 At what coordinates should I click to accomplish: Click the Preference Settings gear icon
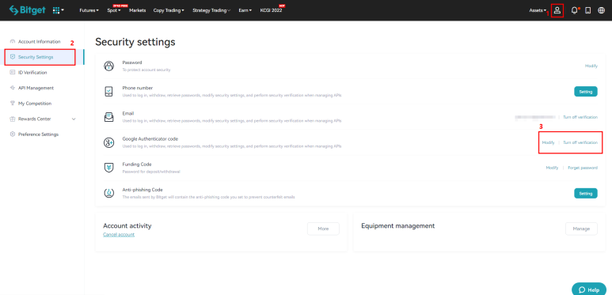click(x=13, y=134)
